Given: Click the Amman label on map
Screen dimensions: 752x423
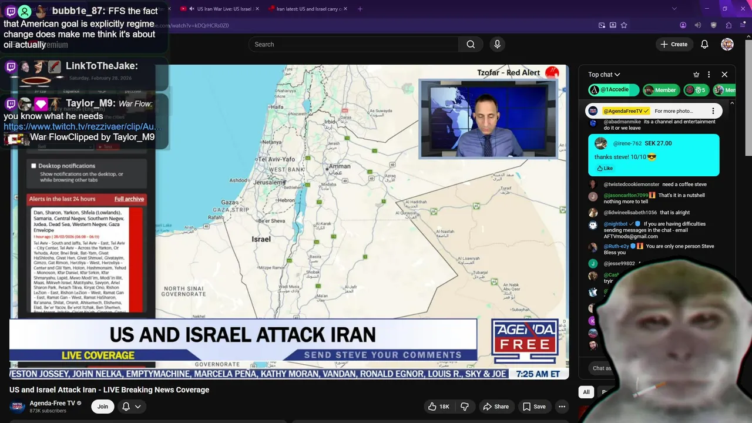Looking at the screenshot, I should pos(340,166).
